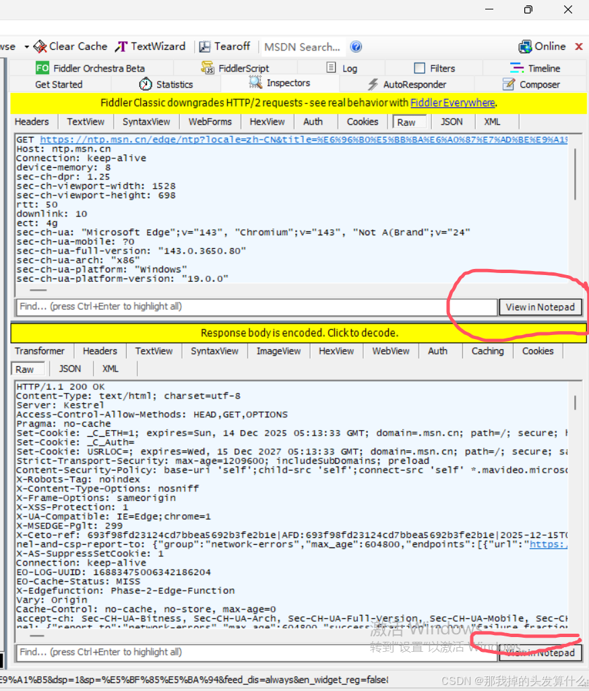Open the ImageView response tab
The width and height of the screenshot is (589, 691).
click(x=278, y=351)
